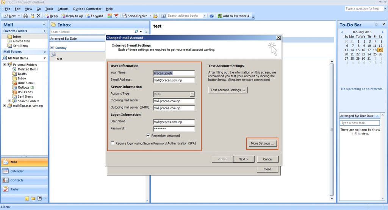Click the Reply toolbar button
The image size is (388, 210).
[x=52, y=16]
